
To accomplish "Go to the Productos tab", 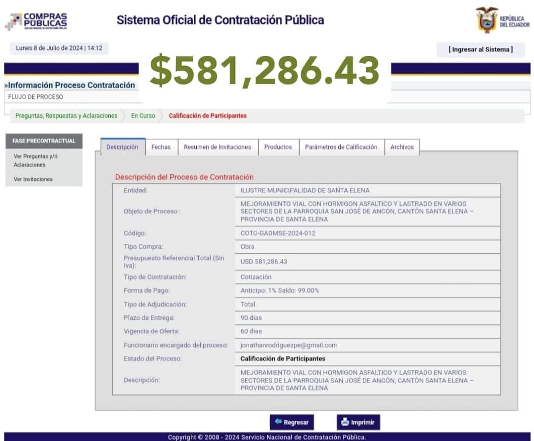I will (278, 147).
